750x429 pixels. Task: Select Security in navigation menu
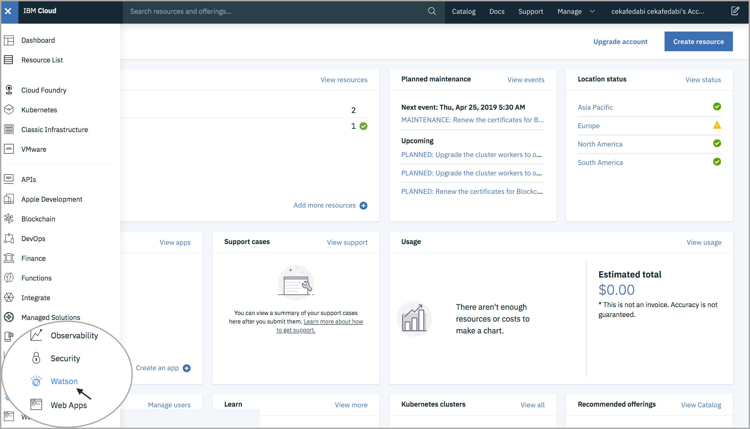click(x=65, y=358)
